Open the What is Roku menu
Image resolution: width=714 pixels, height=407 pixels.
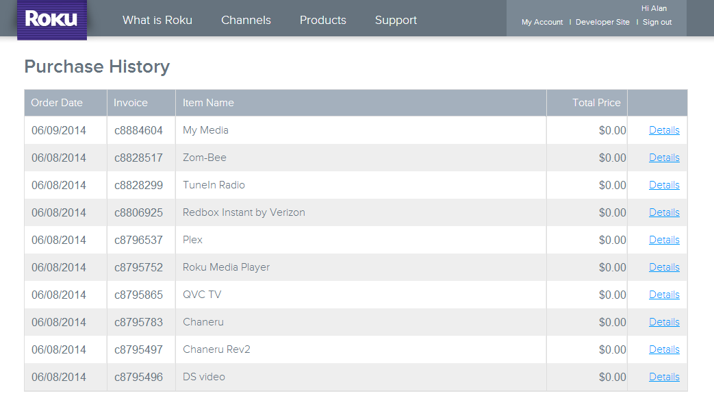pos(157,20)
